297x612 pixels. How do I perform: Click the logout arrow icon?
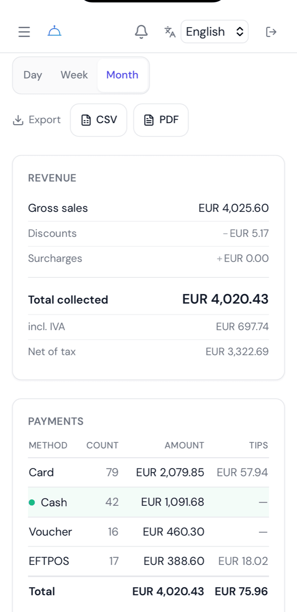tap(271, 32)
